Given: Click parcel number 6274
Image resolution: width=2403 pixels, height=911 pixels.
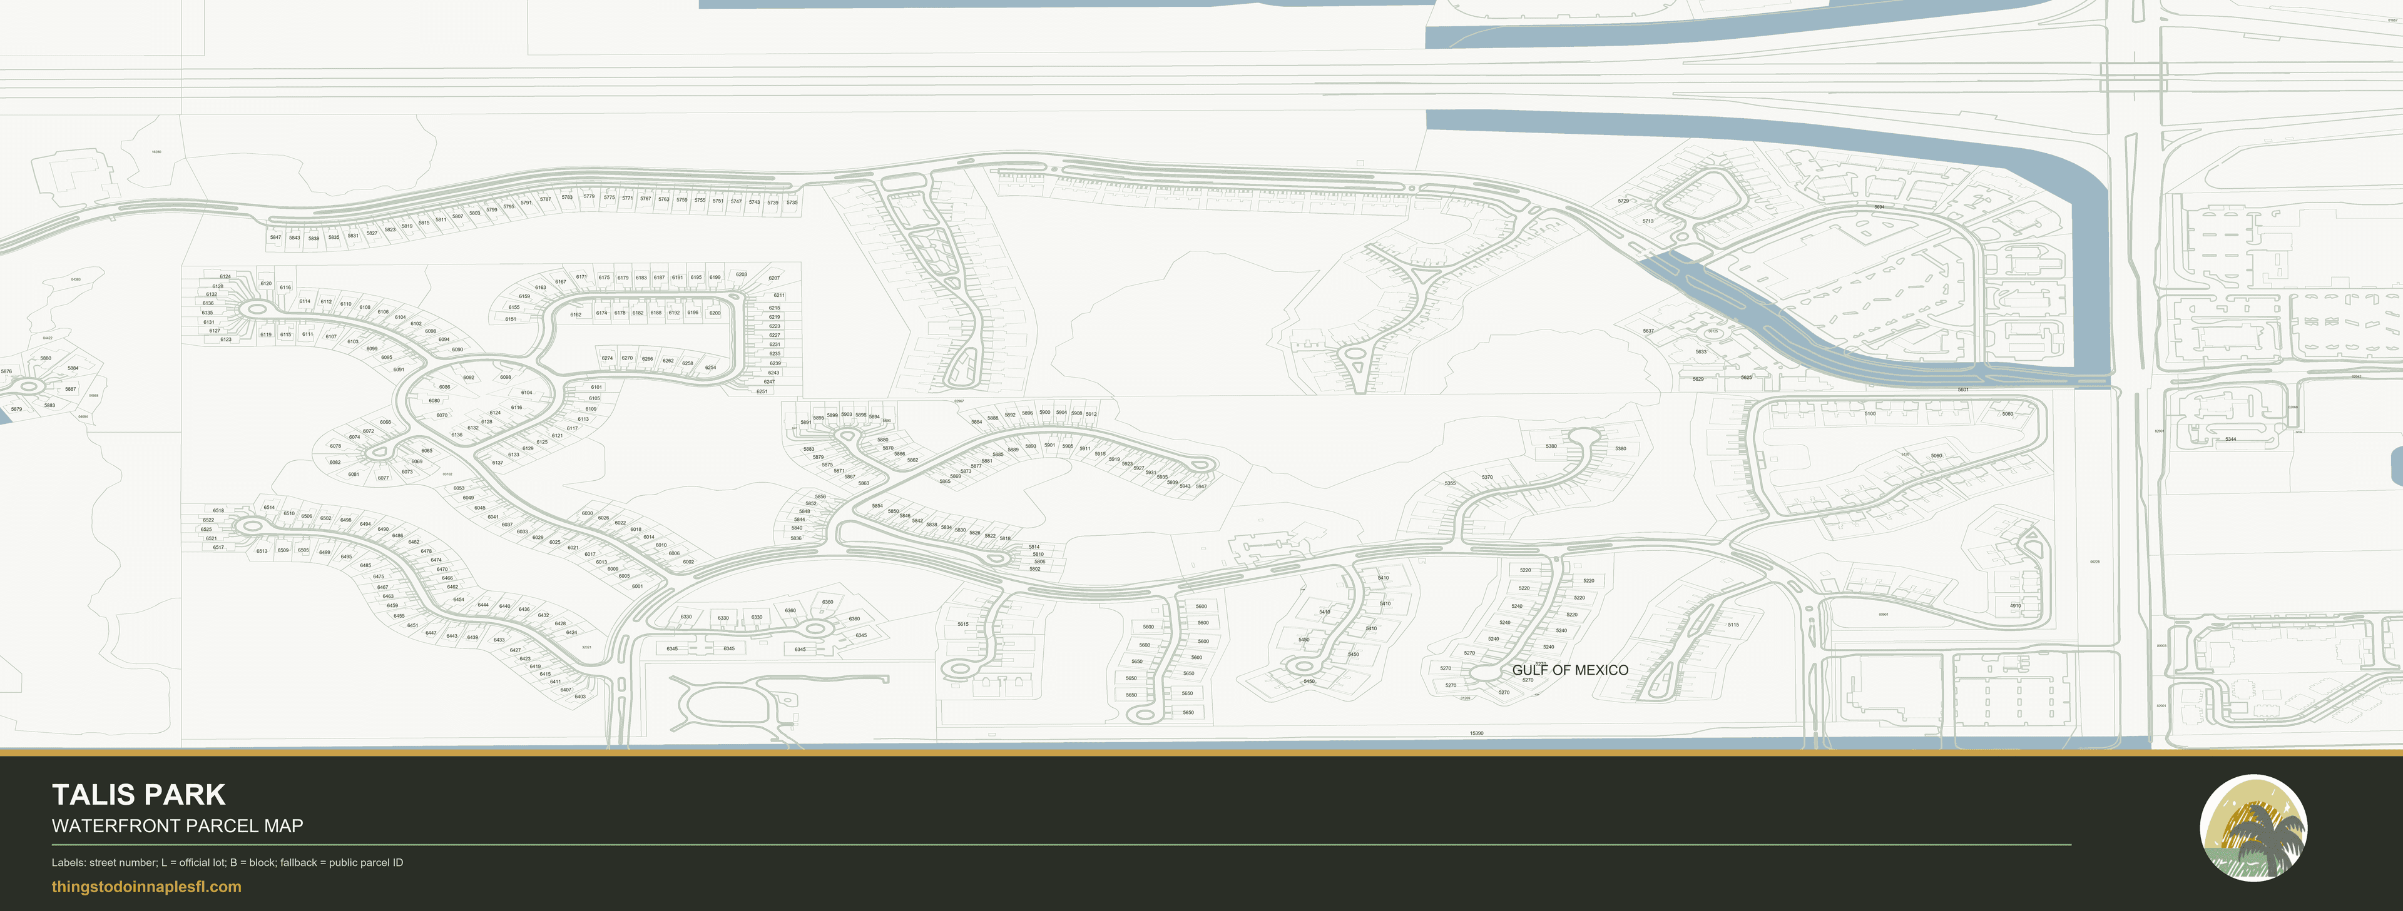Looking at the screenshot, I should [x=607, y=358].
